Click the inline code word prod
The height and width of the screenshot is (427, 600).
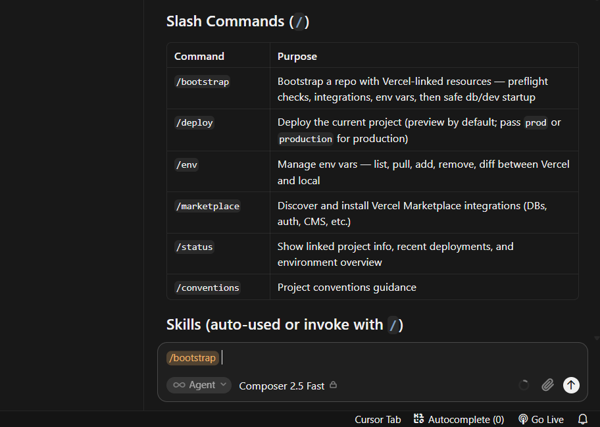click(536, 123)
